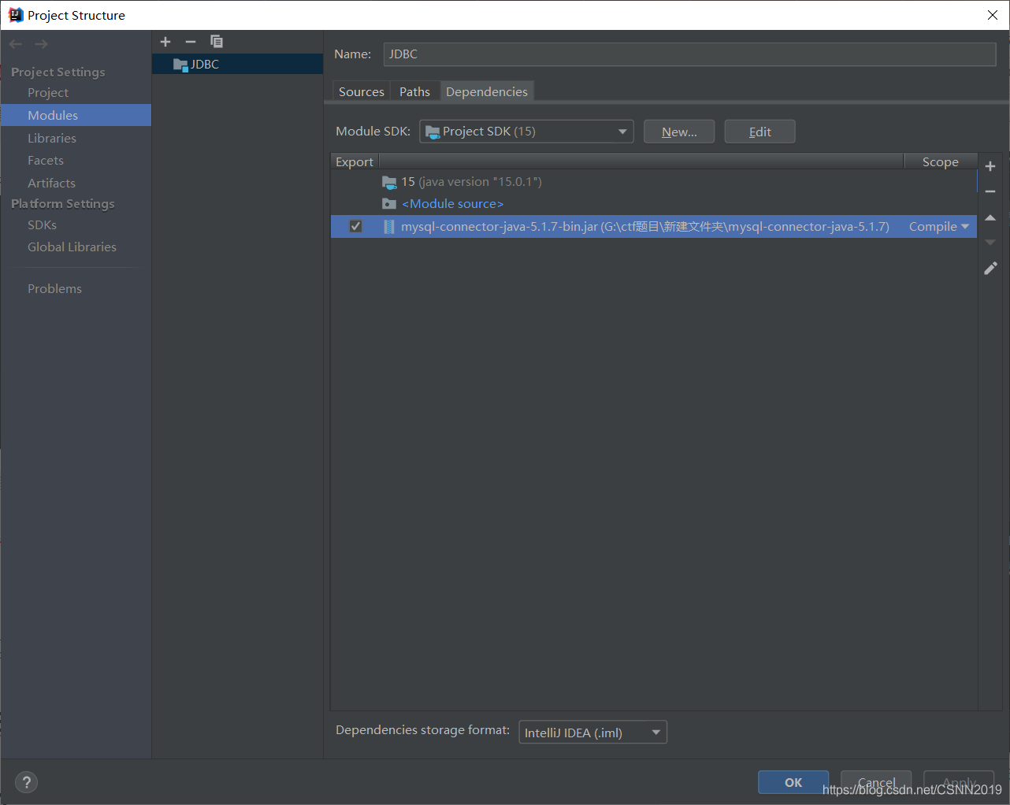
Task: Click the Module source folder icon
Action: pyautogui.click(x=389, y=204)
